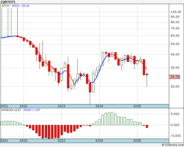Click the MACD(26,12,9) indicator label
Viewport: 184px width, 147px height.
11,110
